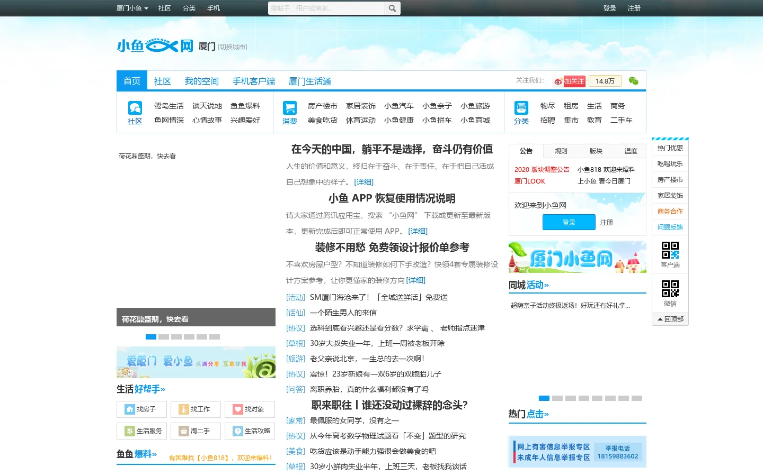This screenshot has height=476, width=763.
Task: Expand 同城活动 section arrow
Action: [546, 286]
